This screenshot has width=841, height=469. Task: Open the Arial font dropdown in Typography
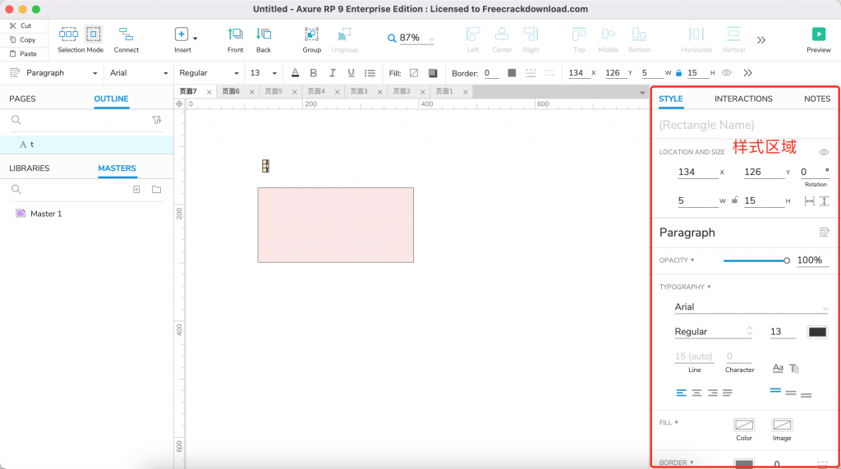point(751,307)
